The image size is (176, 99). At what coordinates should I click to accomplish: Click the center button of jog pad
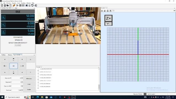point(13,66)
